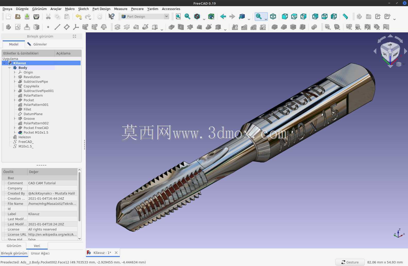
Task: Click the Polar Pattern icon
Action: 253,27
